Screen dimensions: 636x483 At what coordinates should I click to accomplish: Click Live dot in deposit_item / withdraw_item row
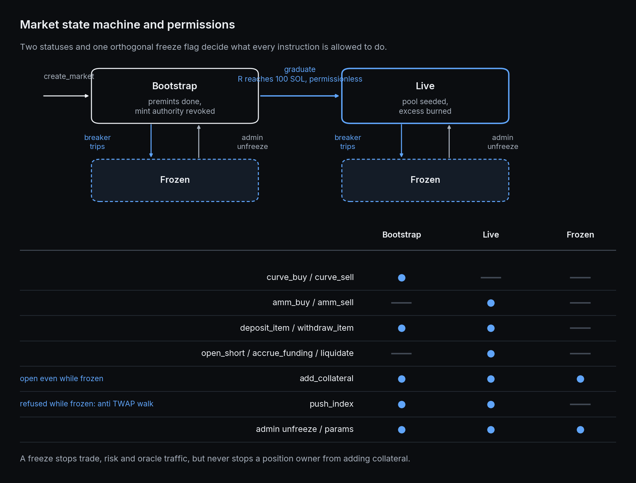tap(491, 328)
